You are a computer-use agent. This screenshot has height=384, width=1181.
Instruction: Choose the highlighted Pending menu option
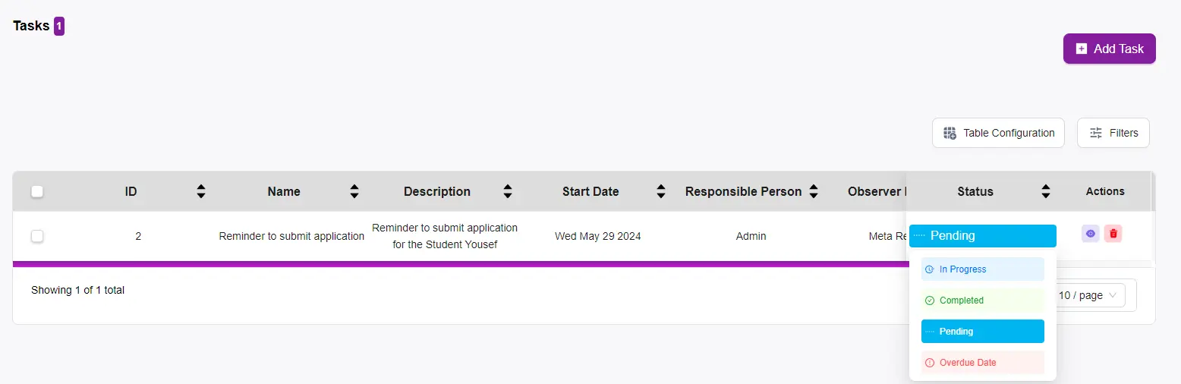(x=982, y=332)
